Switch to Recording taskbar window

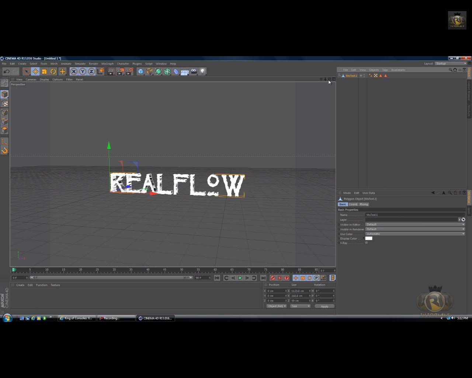117,318
